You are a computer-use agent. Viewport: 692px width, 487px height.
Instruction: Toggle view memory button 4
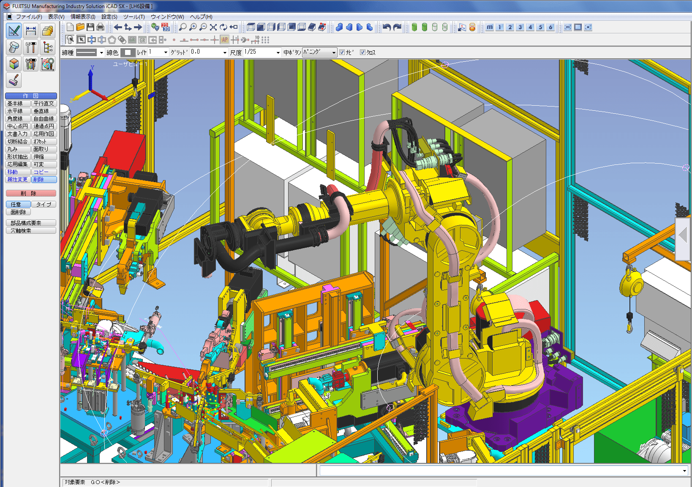(x=530, y=27)
